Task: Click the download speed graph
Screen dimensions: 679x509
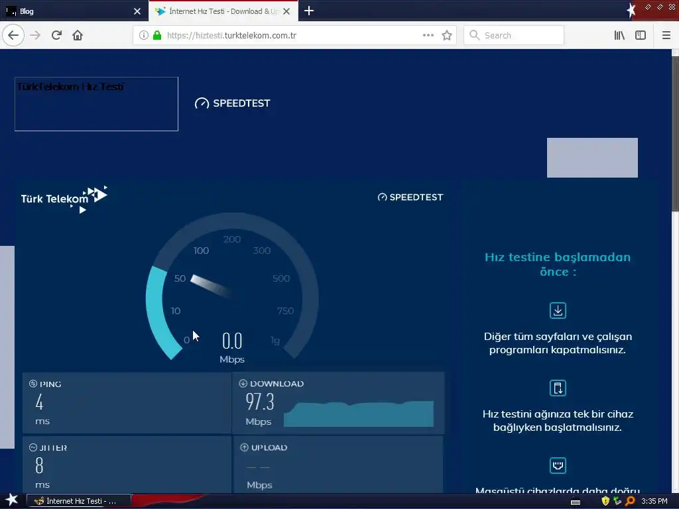Action: [359, 414]
